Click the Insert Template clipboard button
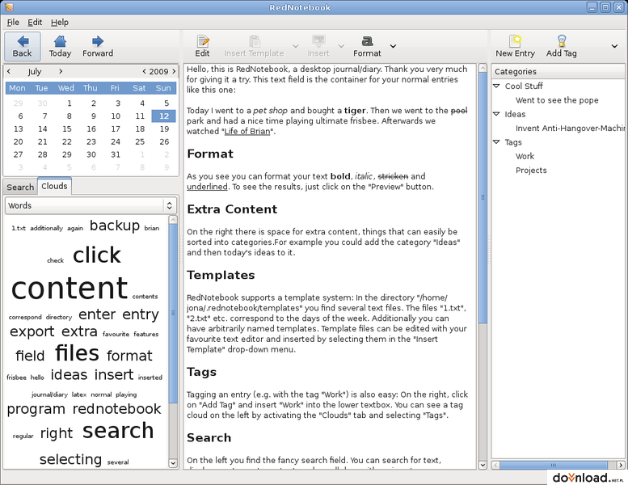 [254, 46]
